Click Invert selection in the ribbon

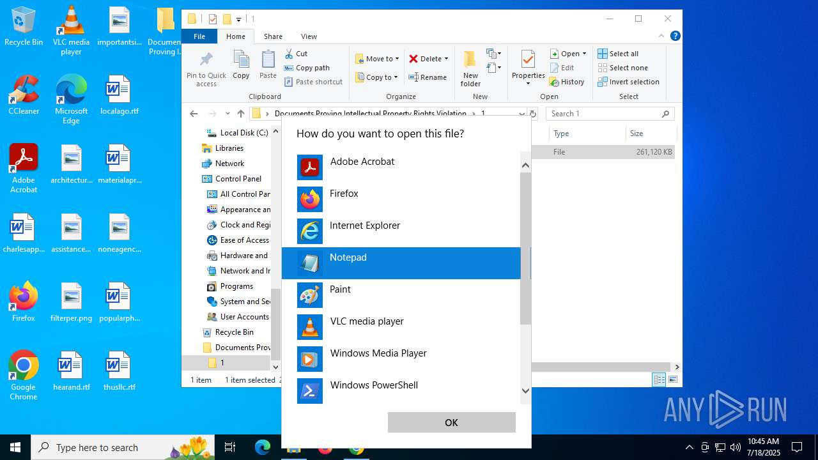click(x=628, y=82)
